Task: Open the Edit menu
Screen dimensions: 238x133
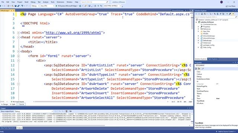Action: point(7,2)
